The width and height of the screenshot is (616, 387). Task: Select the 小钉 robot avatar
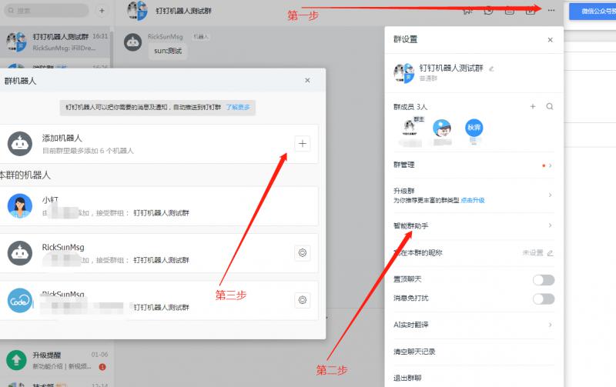[x=20, y=205]
